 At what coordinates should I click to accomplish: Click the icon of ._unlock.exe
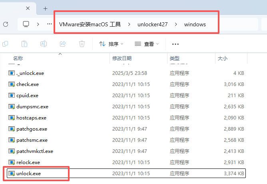pos(12,73)
